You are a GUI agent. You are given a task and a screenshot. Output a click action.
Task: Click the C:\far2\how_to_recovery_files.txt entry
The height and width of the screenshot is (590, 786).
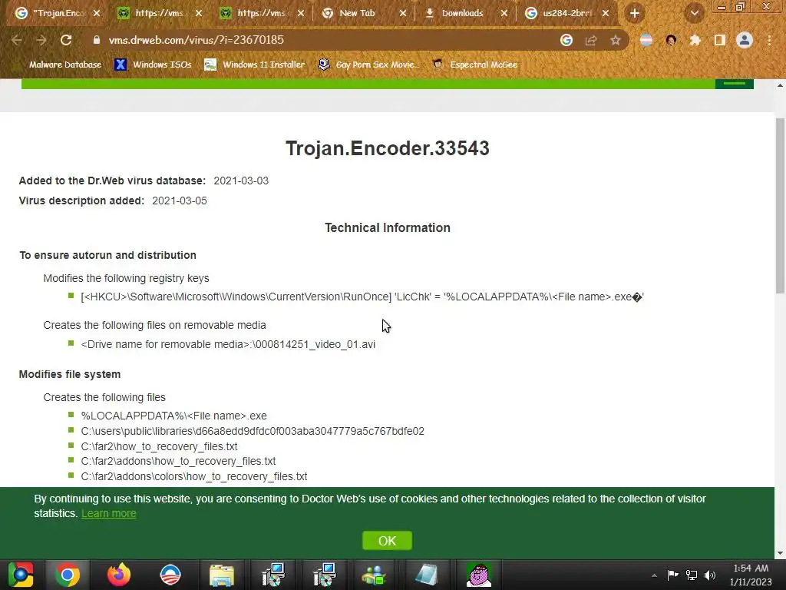point(159,446)
